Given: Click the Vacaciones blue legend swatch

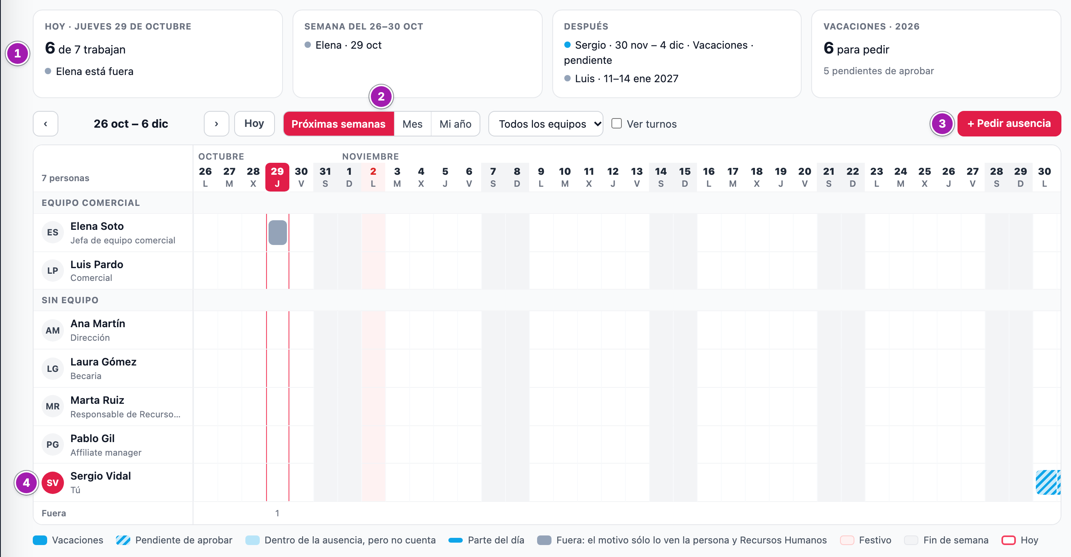Looking at the screenshot, I should pos(40,540).
